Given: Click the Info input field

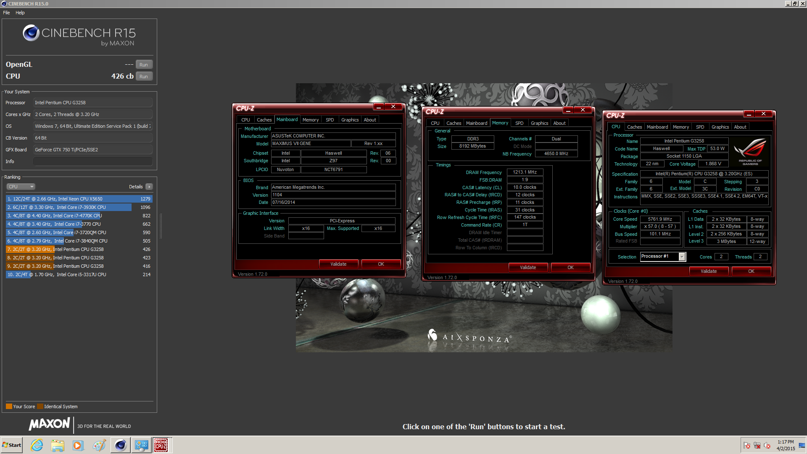Looking at the screenshot, I should [x=92, y=161].
